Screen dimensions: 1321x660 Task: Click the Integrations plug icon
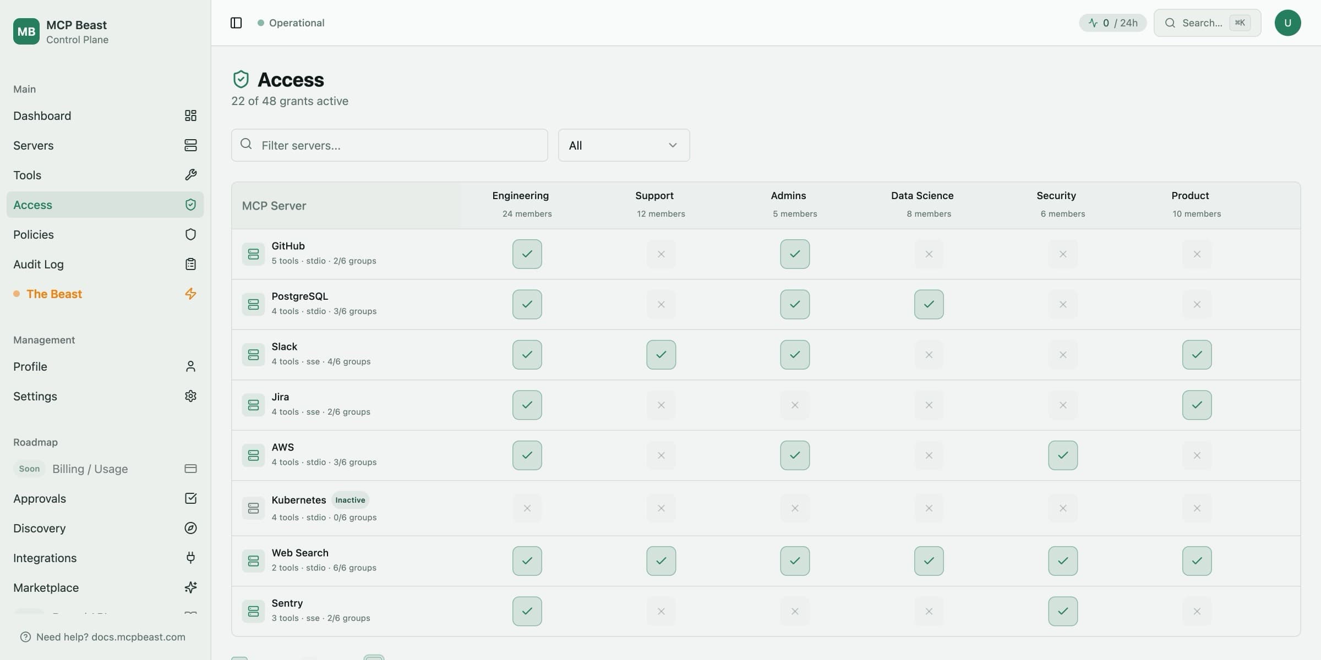[x=190, y=558]
